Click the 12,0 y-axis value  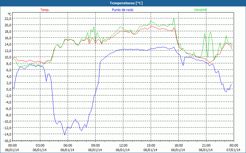(x=8, y=50)
